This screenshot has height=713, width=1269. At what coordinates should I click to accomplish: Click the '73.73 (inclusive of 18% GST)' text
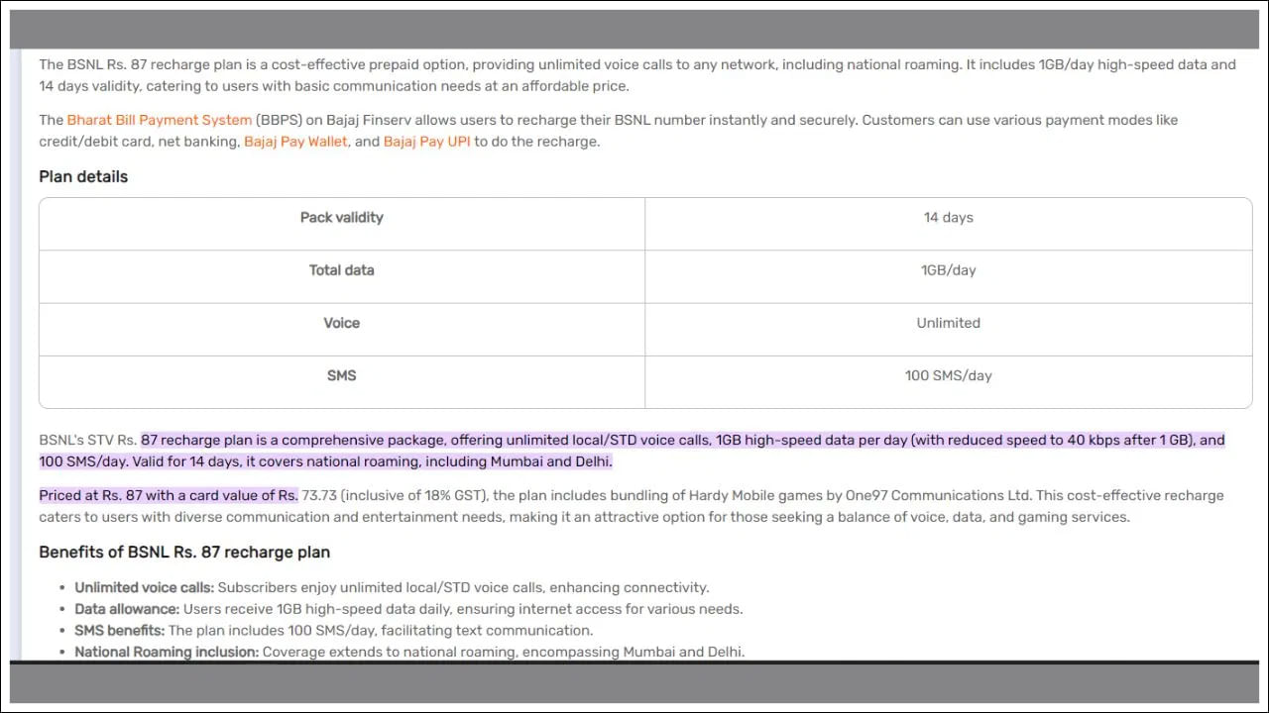click(395, 495)
